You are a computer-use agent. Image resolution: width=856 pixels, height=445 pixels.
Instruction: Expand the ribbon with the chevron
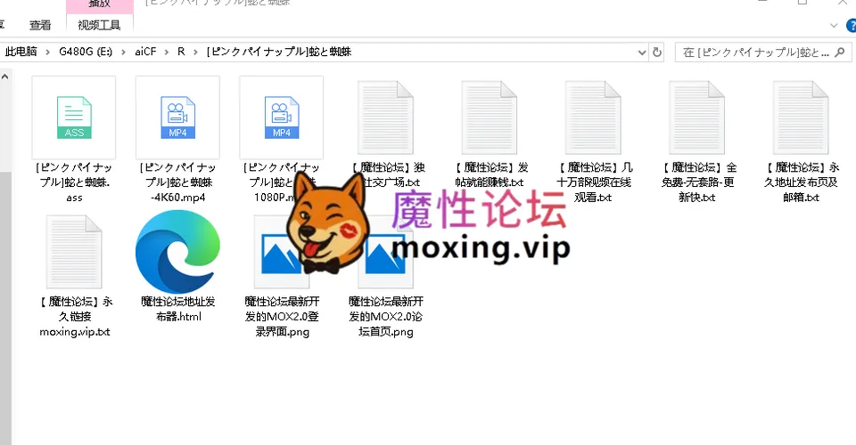click(833, 25)
